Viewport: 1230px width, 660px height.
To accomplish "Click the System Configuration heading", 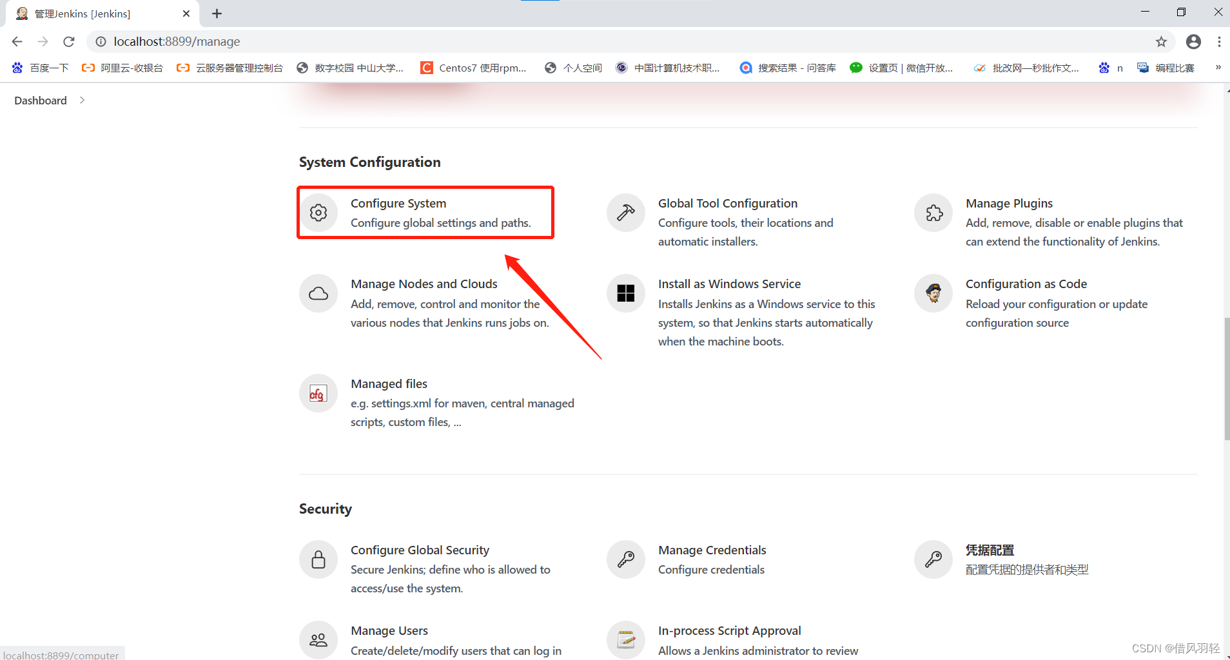I will (370, 162).
